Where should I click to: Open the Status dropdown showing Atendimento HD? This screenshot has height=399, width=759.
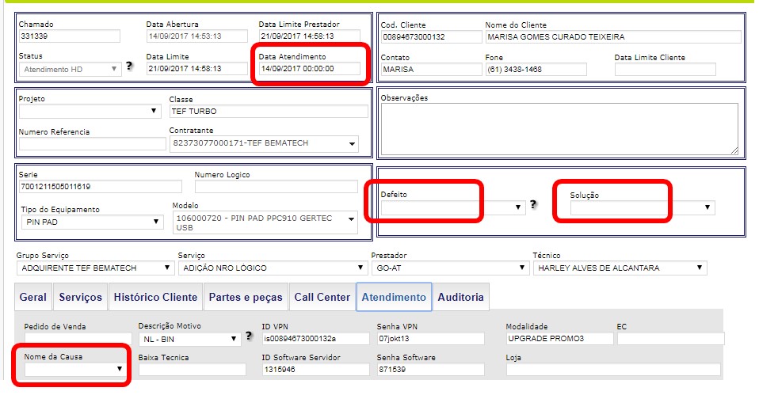point(71,69)
